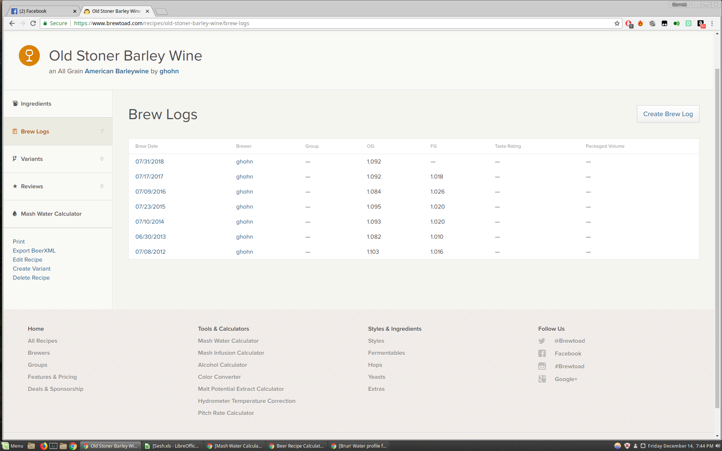Click the Brew Logs sidebar icon
The image size is (722, 451).
(x=15, y=131)
